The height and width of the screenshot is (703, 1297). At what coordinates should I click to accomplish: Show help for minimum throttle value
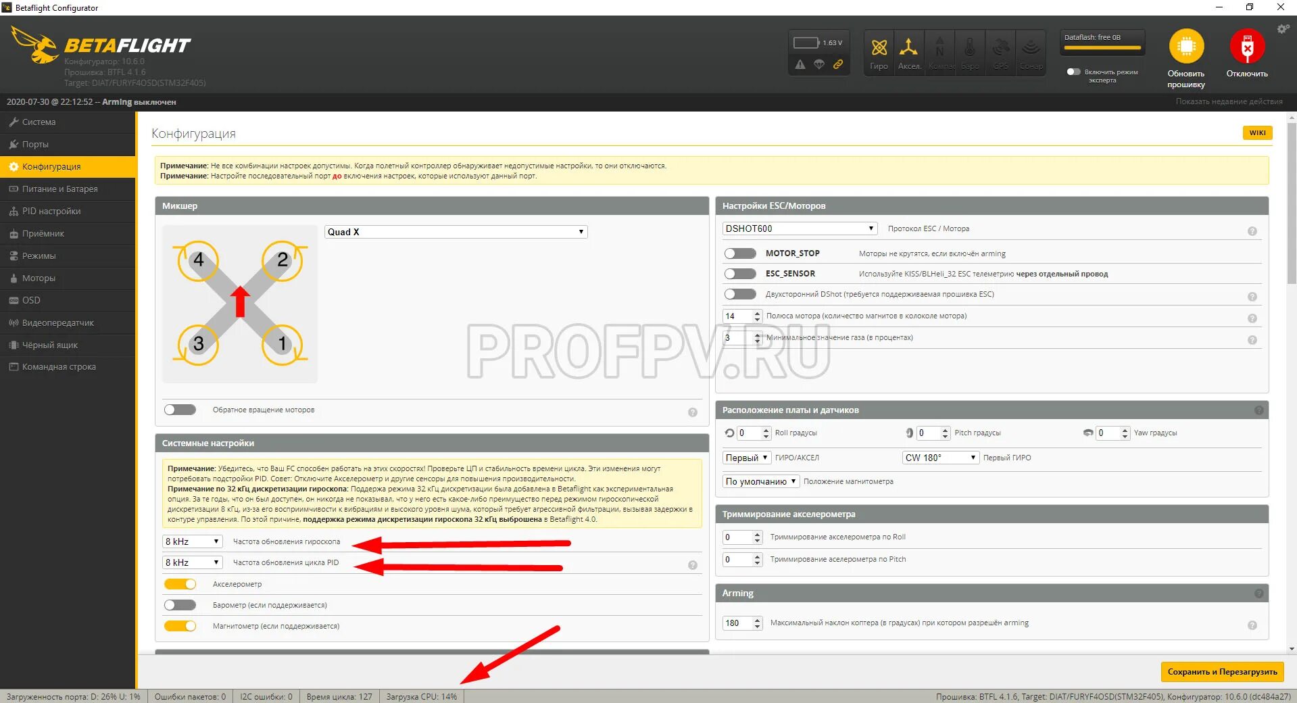(x=1252, y=340)
